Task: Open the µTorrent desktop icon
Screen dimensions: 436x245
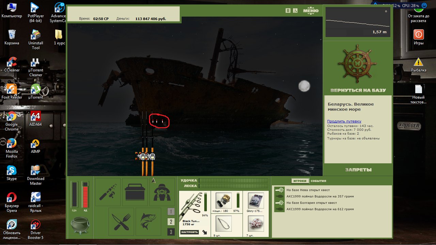Action: pyautogui.click(x=36, y=91)
